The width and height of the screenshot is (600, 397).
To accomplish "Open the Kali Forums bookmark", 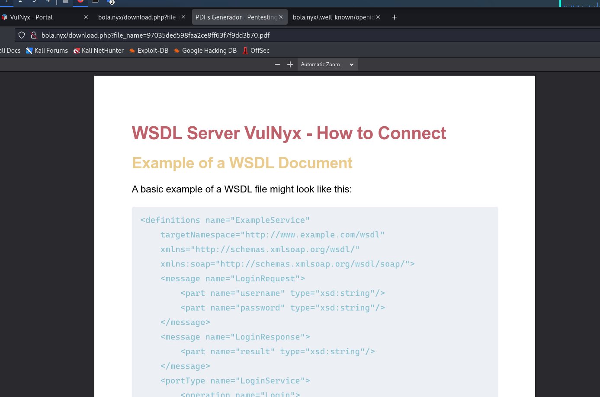I will tap(47, 51).
